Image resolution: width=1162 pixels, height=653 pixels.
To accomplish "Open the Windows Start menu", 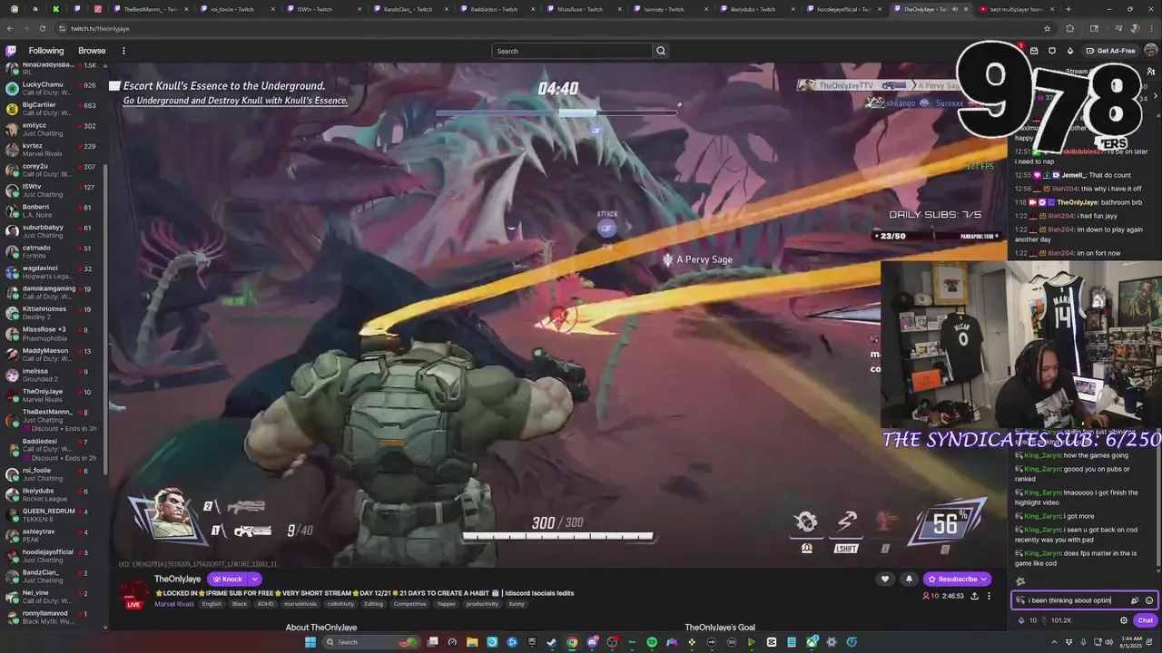I will pyautogui.click(x=310, y=642).
